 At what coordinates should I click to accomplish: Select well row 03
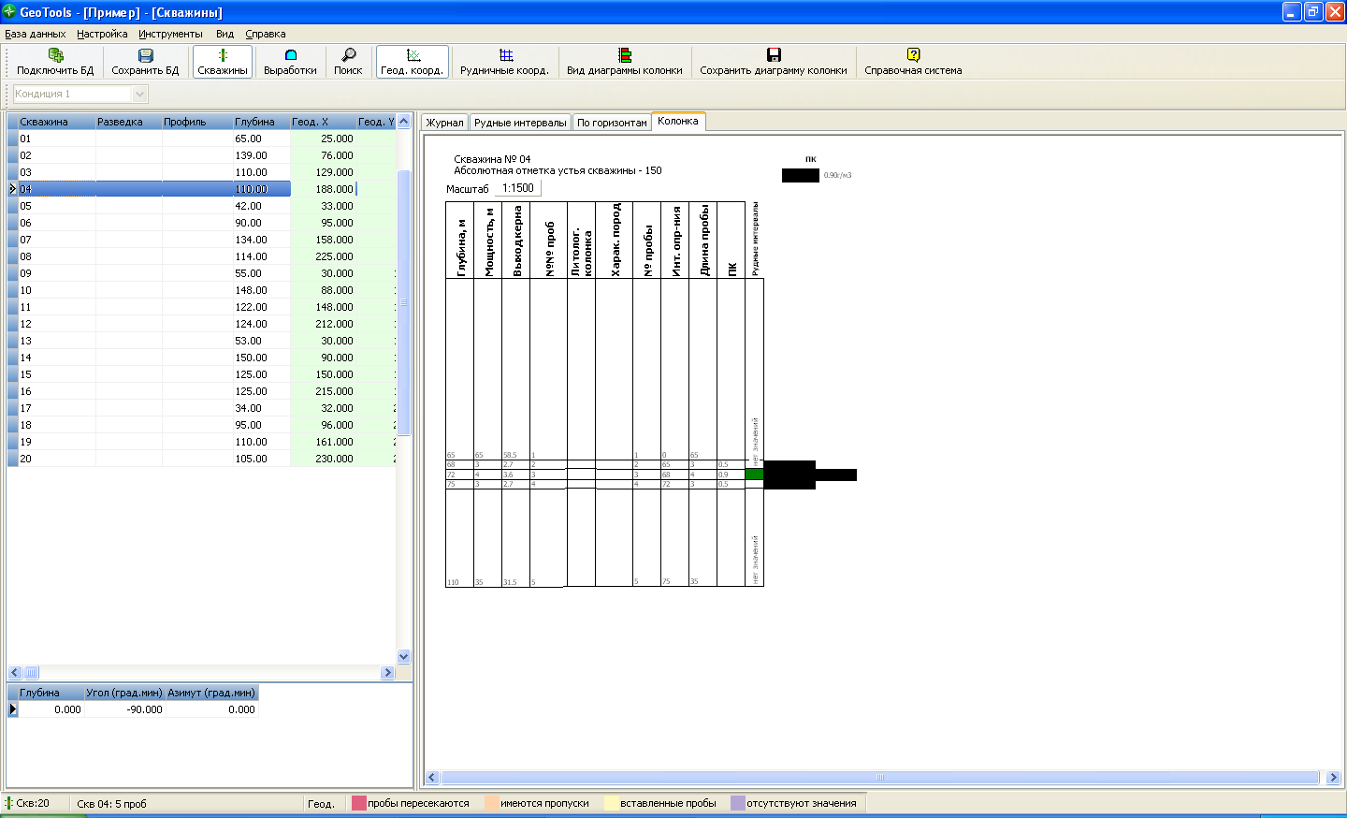click(201, 172)
